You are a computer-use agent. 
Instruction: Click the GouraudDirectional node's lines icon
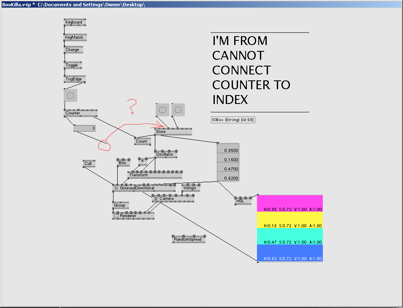pyautogui.click(x=116, y=188)
